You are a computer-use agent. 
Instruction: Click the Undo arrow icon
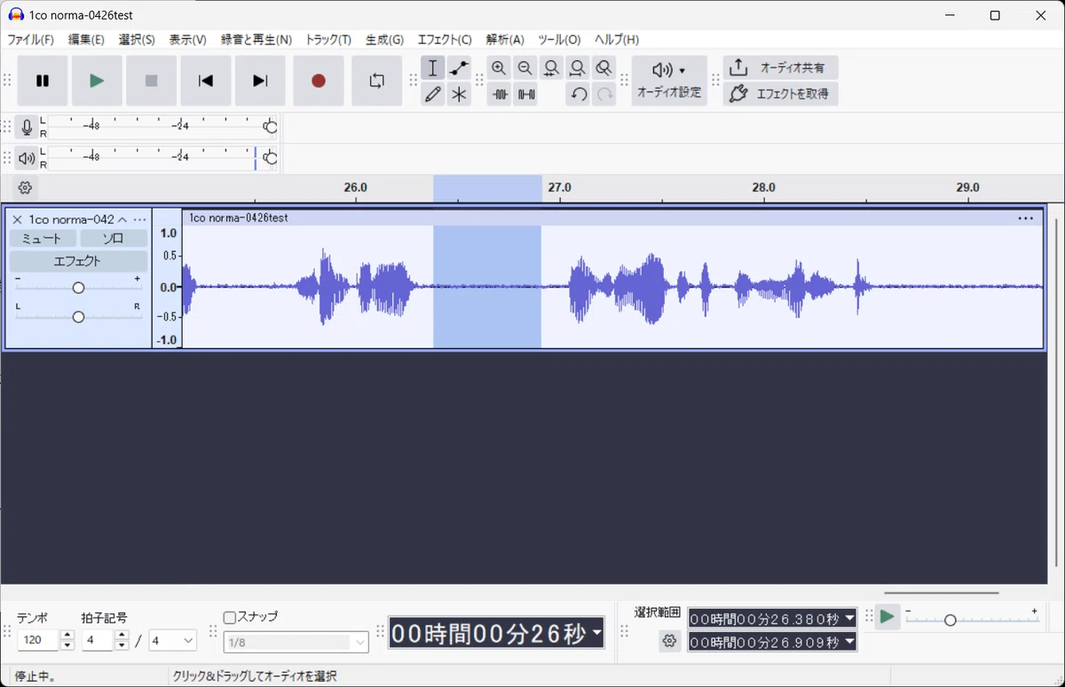click(x=579, y=94)
